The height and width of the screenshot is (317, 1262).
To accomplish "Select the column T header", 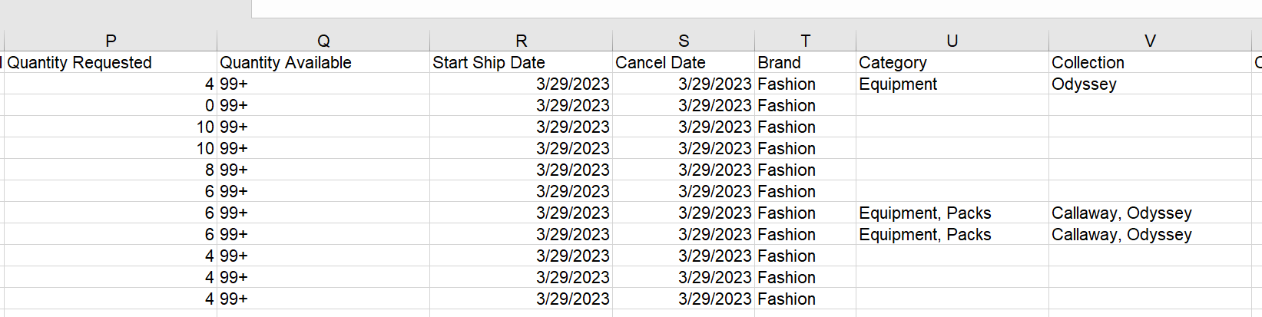I will coord(805,41).
